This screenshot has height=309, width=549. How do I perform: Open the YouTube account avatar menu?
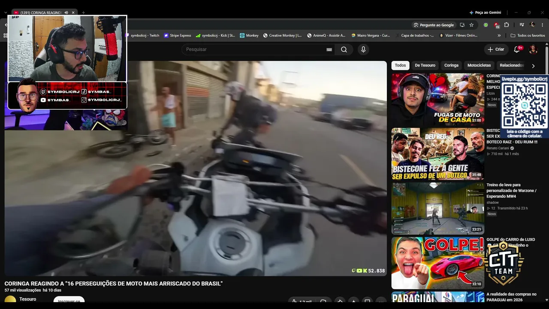tap(533, 49)
